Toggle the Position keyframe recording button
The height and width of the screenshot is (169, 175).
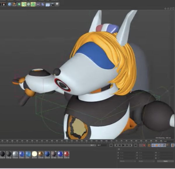153,145
